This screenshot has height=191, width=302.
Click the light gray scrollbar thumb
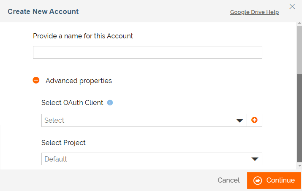[299, 50]
